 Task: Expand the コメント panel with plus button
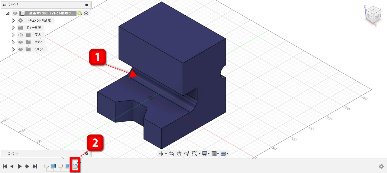point(87,153)
